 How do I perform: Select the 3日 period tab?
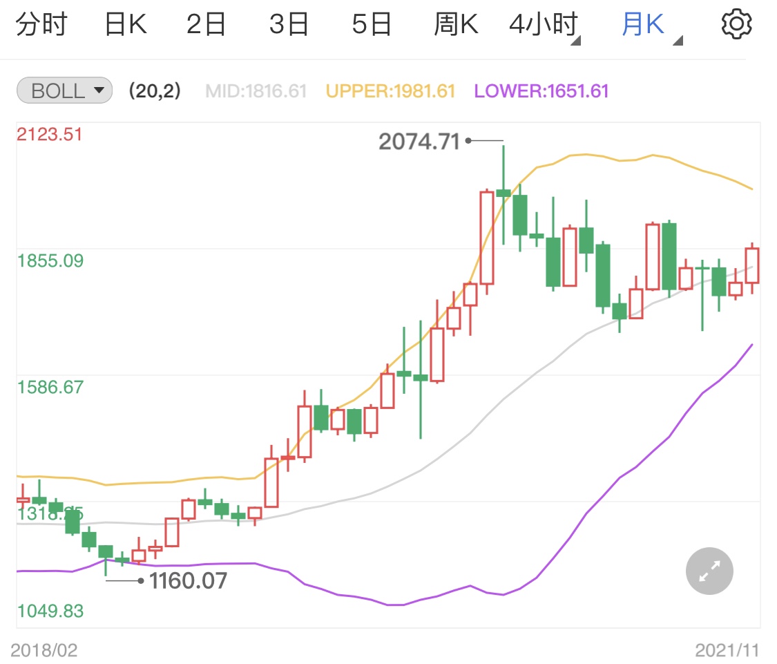point(289,24)
